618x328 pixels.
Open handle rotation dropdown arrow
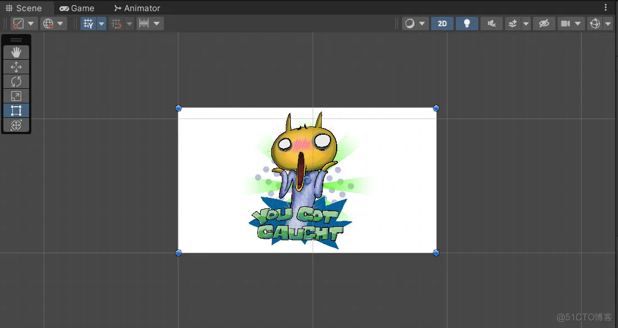point(60,23)
